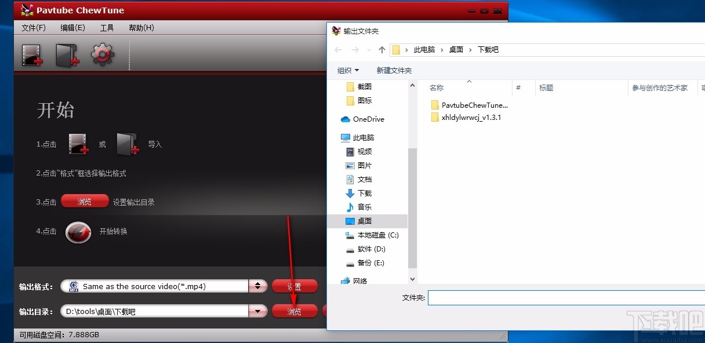The width and height of the screenshot is (705, 343).
Task: Select OneDrive in the navigation sidebar
Action: (368, 119)
